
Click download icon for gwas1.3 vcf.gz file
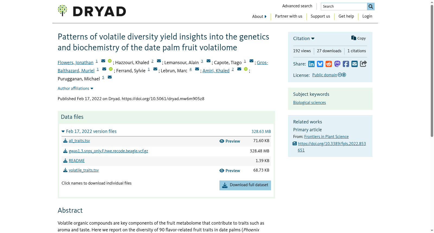65,151
